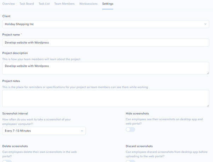Viewport: 213px width, 162px height.
Task: Click the resize handle of Project notes box
Action: (x=208, y=106)
